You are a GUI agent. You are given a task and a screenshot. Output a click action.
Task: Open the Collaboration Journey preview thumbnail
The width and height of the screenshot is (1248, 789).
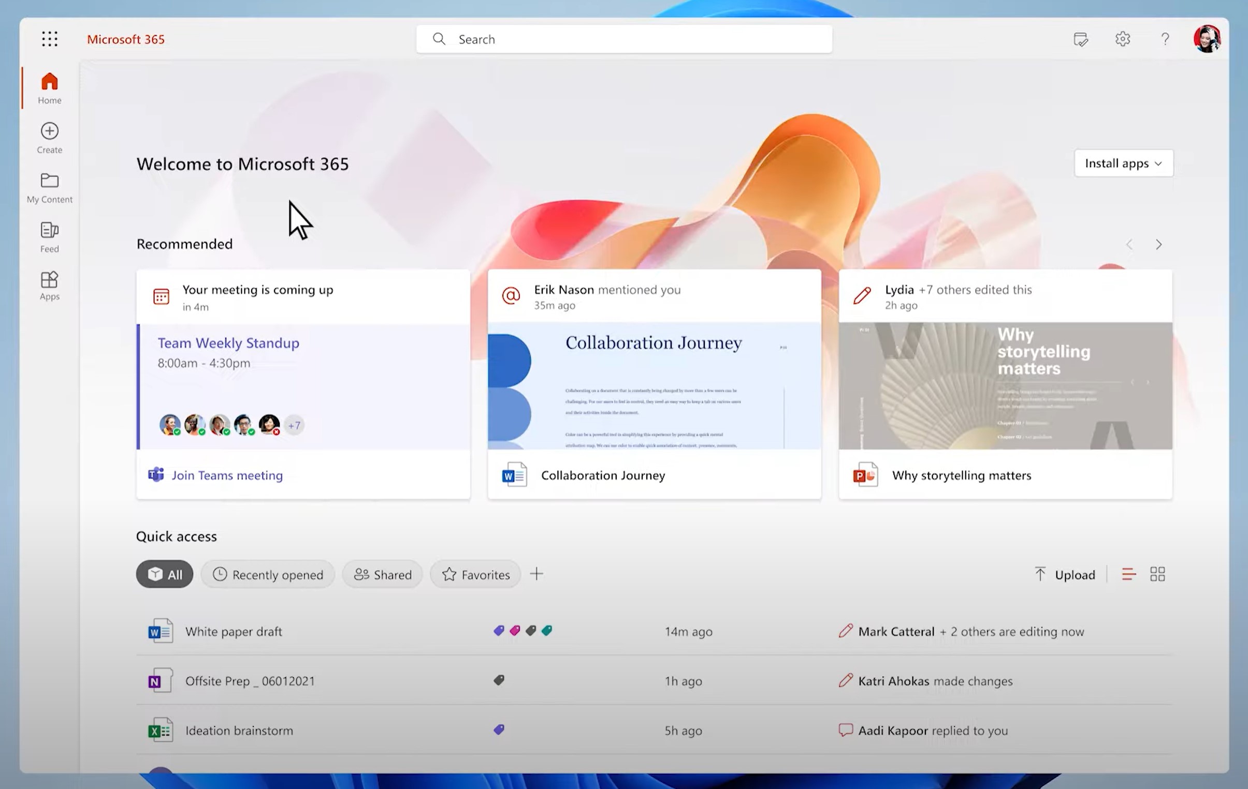(x=654, y=385)
